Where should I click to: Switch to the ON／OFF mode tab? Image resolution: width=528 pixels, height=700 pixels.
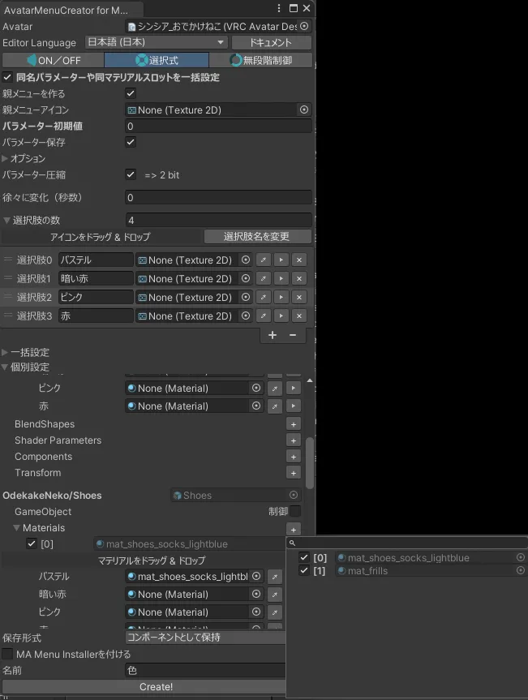(x=53, y=60)
